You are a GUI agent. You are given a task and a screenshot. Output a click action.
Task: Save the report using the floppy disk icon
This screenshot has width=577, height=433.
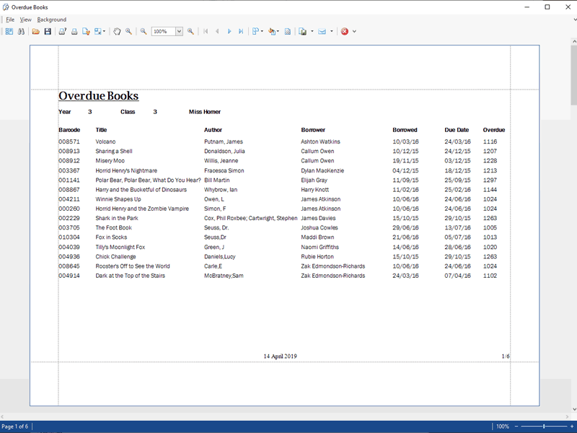48,32
